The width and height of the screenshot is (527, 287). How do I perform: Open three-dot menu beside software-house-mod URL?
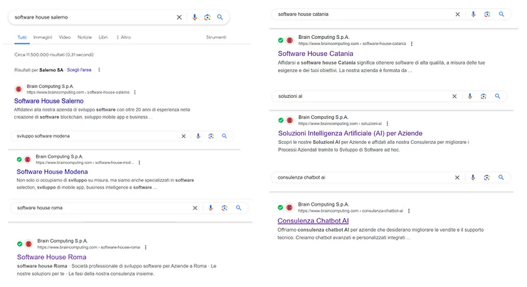coord(139,163)
